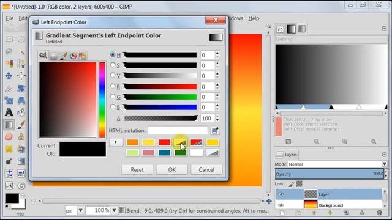Select the G radio button
Screen dimensions: 392x220
[x=113, y=97]
